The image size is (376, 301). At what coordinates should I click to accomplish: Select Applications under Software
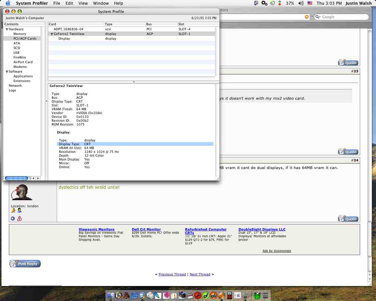23,76
